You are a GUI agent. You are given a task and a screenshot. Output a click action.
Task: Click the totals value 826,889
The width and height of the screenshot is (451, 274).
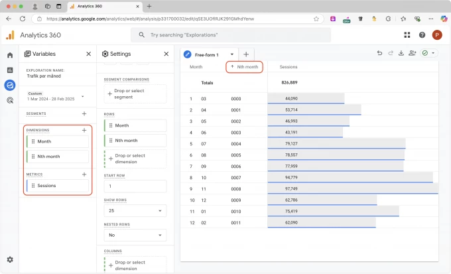click(x=289, y=83)
